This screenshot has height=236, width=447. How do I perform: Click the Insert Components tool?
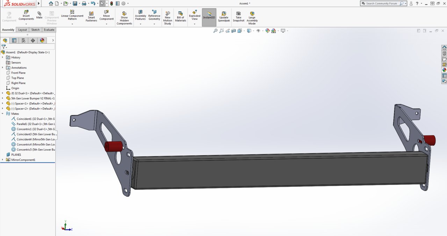coord(26,15)
